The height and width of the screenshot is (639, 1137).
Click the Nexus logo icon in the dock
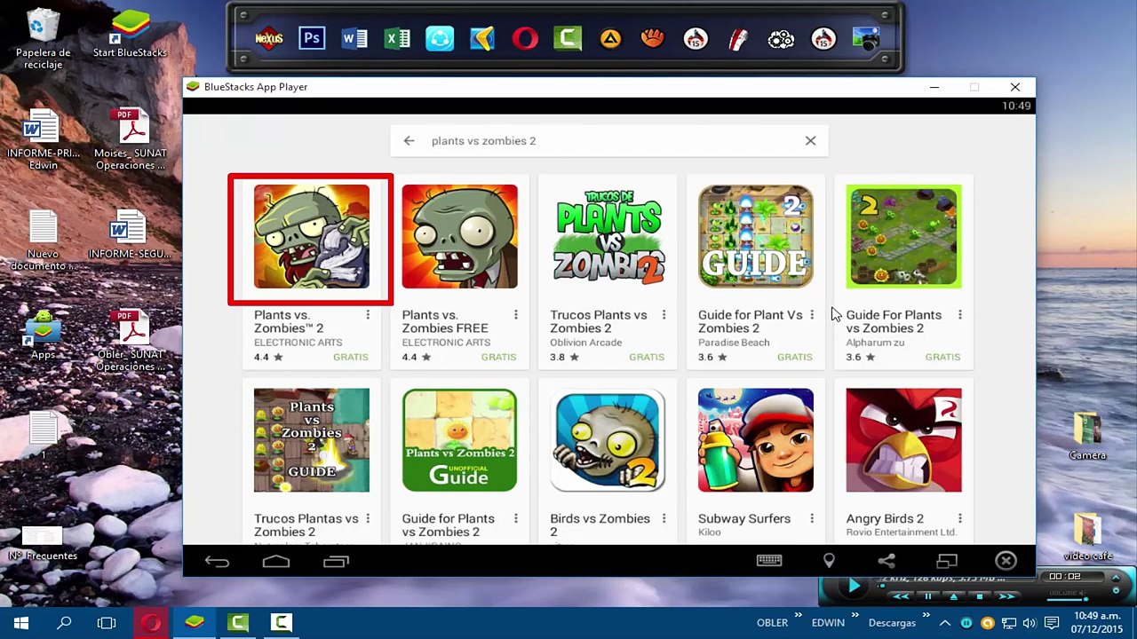[x=269, y=38]
